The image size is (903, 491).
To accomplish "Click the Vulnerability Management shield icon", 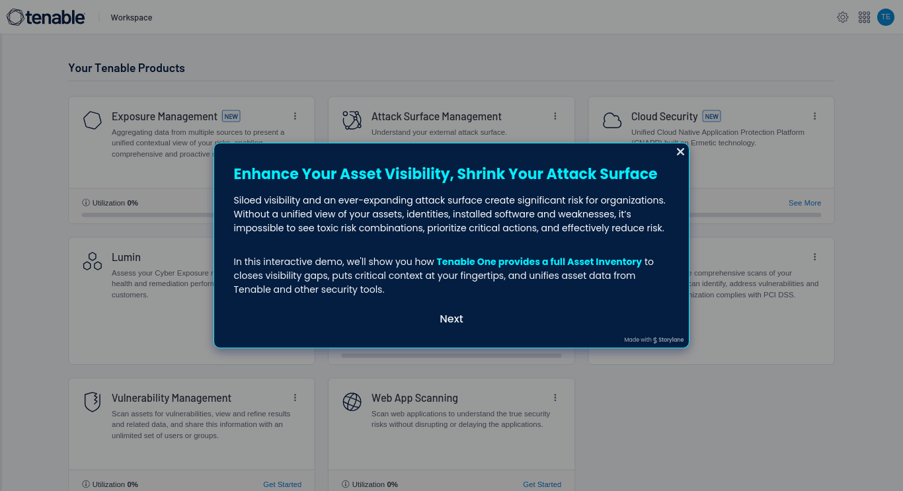I will 92,402.
